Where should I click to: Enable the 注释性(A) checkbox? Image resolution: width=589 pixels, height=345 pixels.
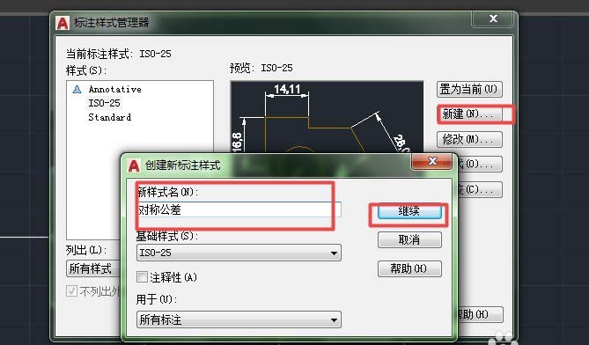coord(142,277)
